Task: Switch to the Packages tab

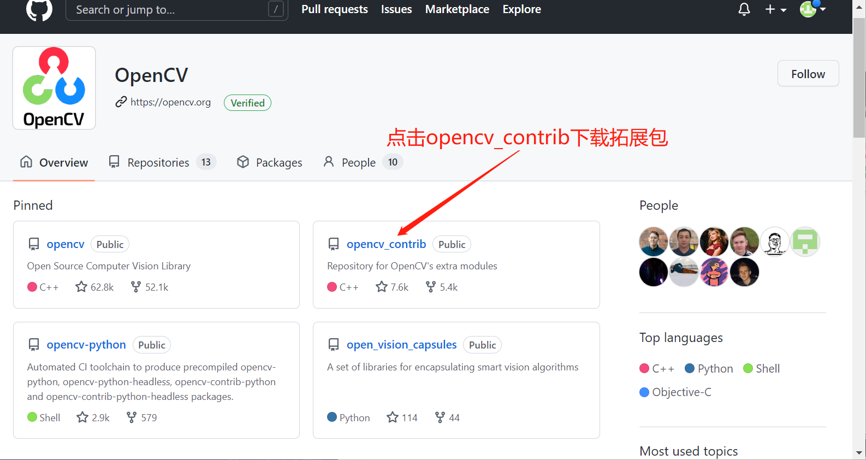Action: [269, 162]
